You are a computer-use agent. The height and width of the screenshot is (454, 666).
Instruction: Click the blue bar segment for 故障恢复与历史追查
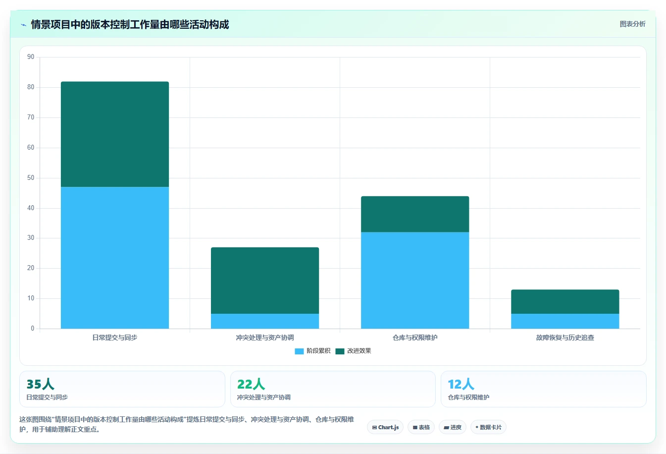[565, 321]
